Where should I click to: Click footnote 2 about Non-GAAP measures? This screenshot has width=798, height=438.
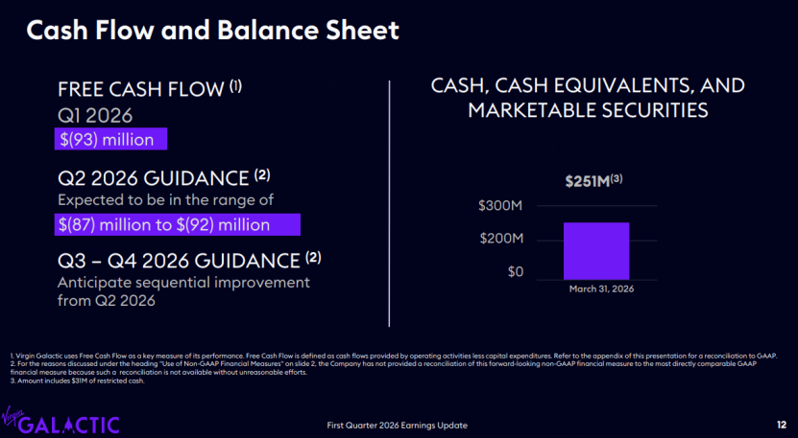point(385,368)
